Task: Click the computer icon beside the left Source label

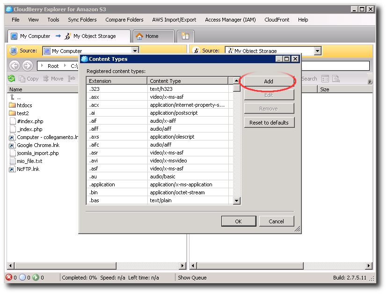Action: pyautogui.click(x=14, y=51)
